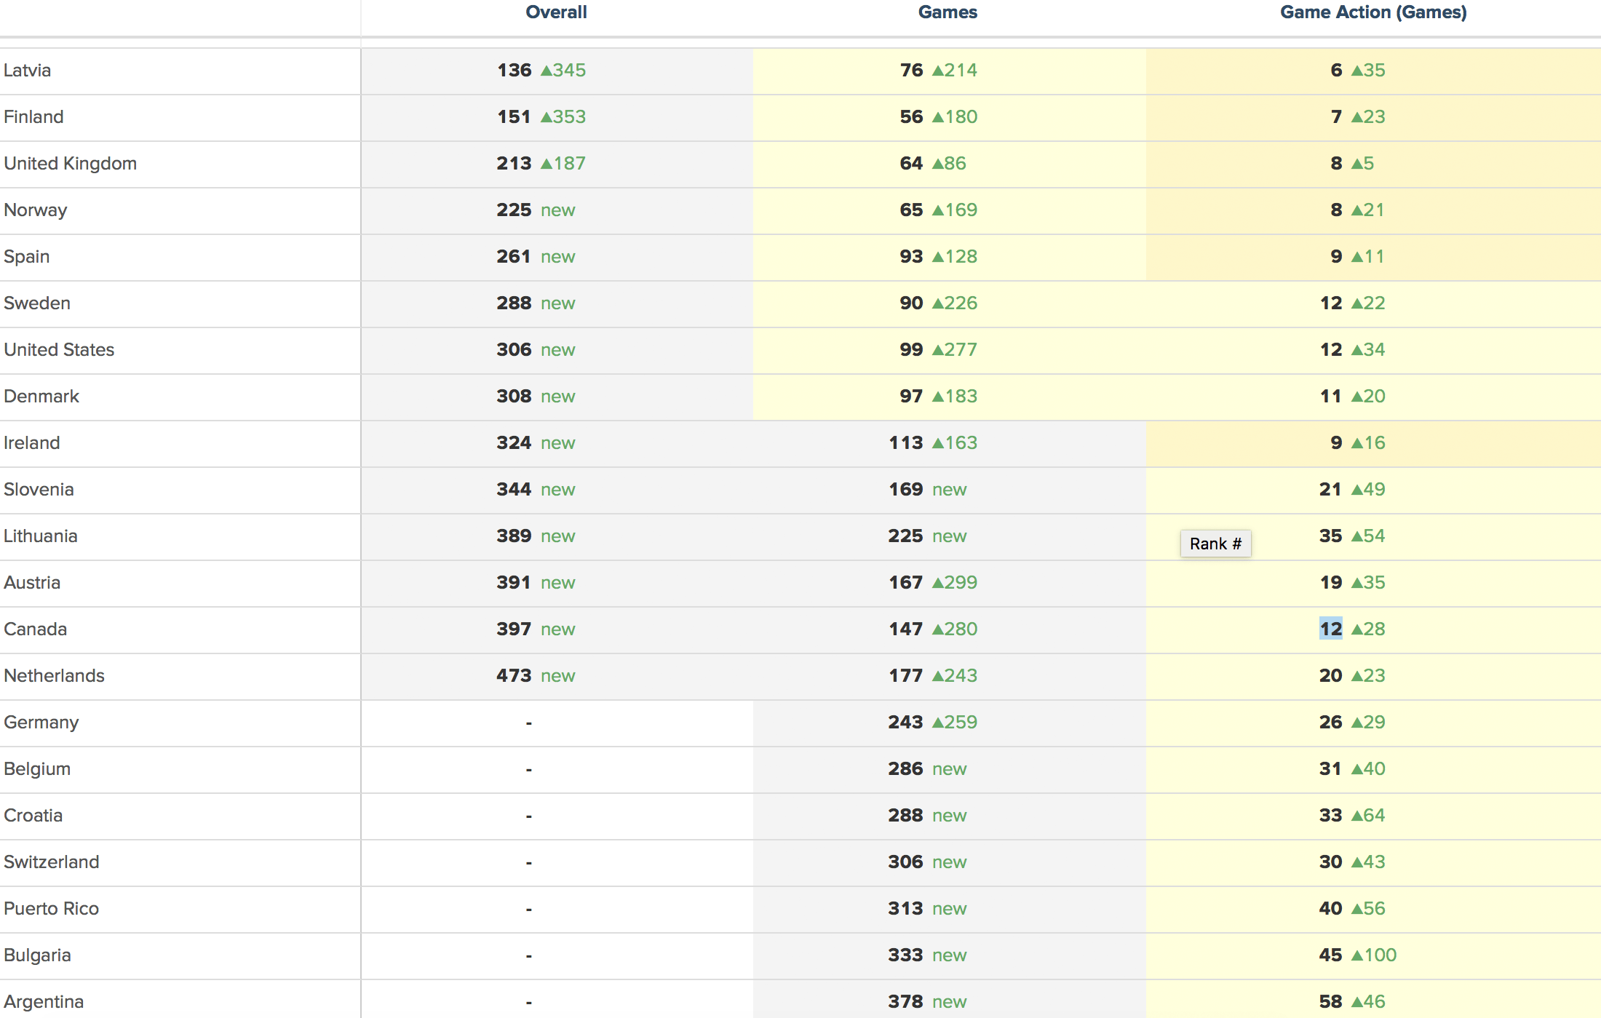
Task: Click the Games column header
Action: pos(948,12)
